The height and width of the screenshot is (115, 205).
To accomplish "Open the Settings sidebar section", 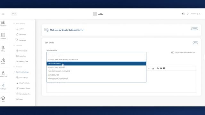I will tap(3, 87).
